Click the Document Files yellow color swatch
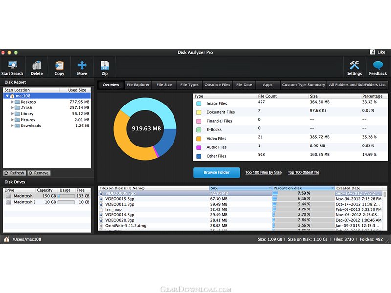The width and height of the screenshot is (391, 293). coord(199,112)
